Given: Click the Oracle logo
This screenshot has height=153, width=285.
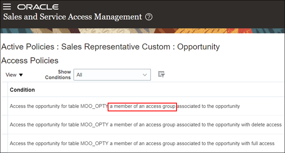Looking at the screenshot, I should (38, 7).
